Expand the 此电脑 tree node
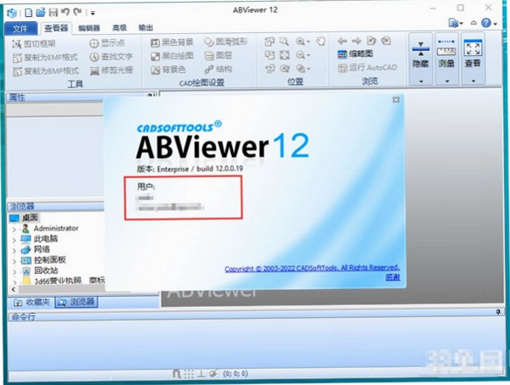510x385 pixels. point(14,240)
